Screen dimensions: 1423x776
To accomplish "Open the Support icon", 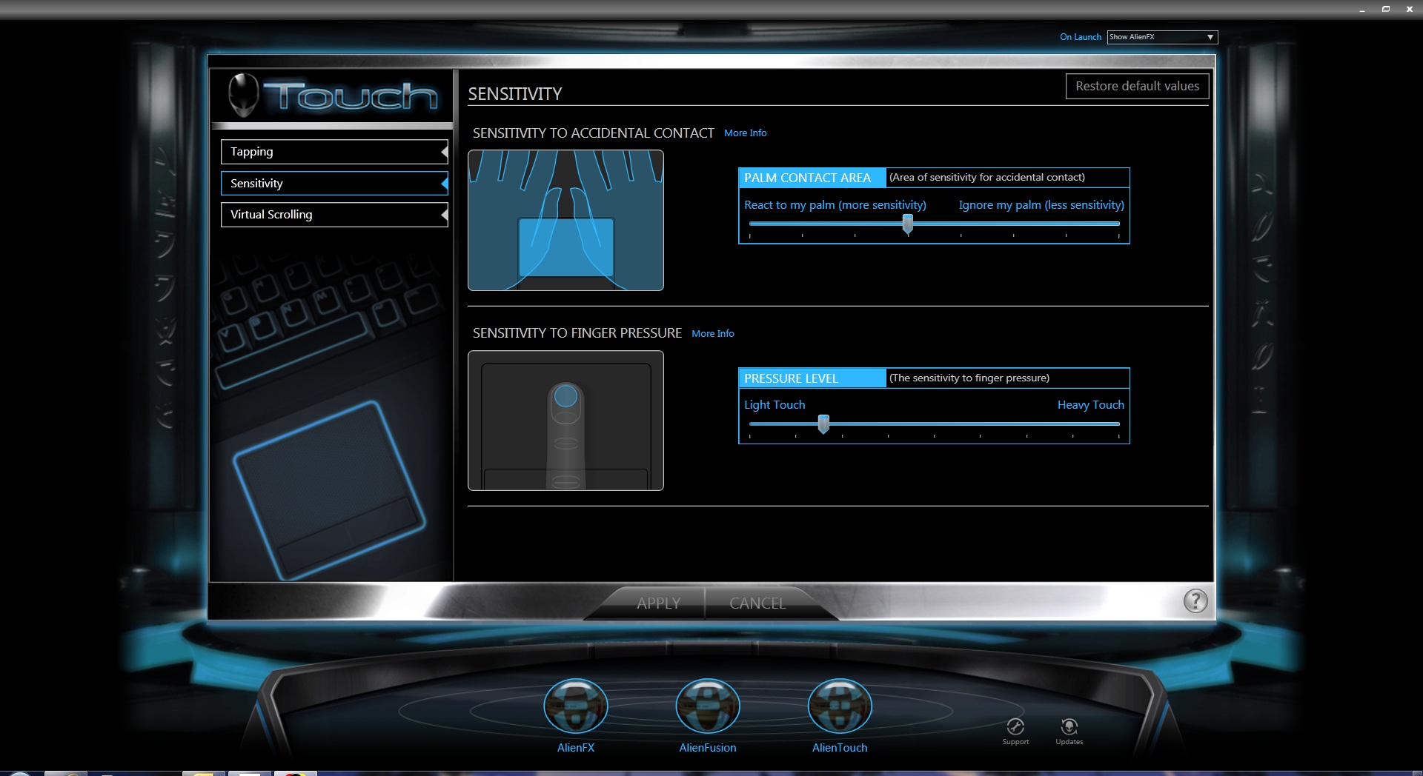I will point(1015,726).
